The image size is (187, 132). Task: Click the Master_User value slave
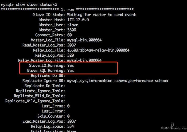coord(73,25)
